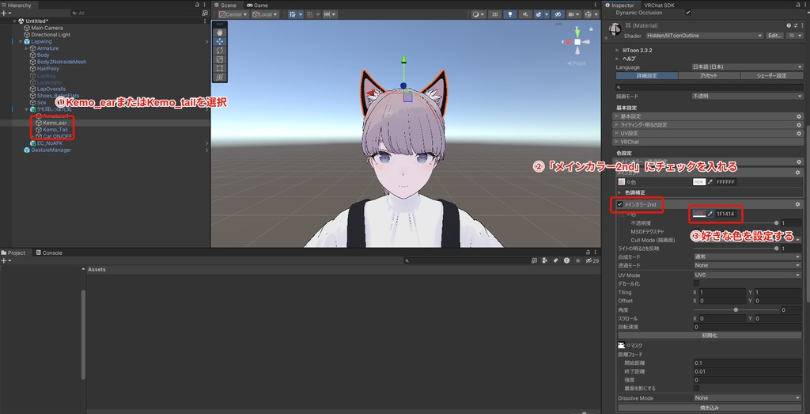
Task: Open the Console tab
Action: click(x=48, y=253)
